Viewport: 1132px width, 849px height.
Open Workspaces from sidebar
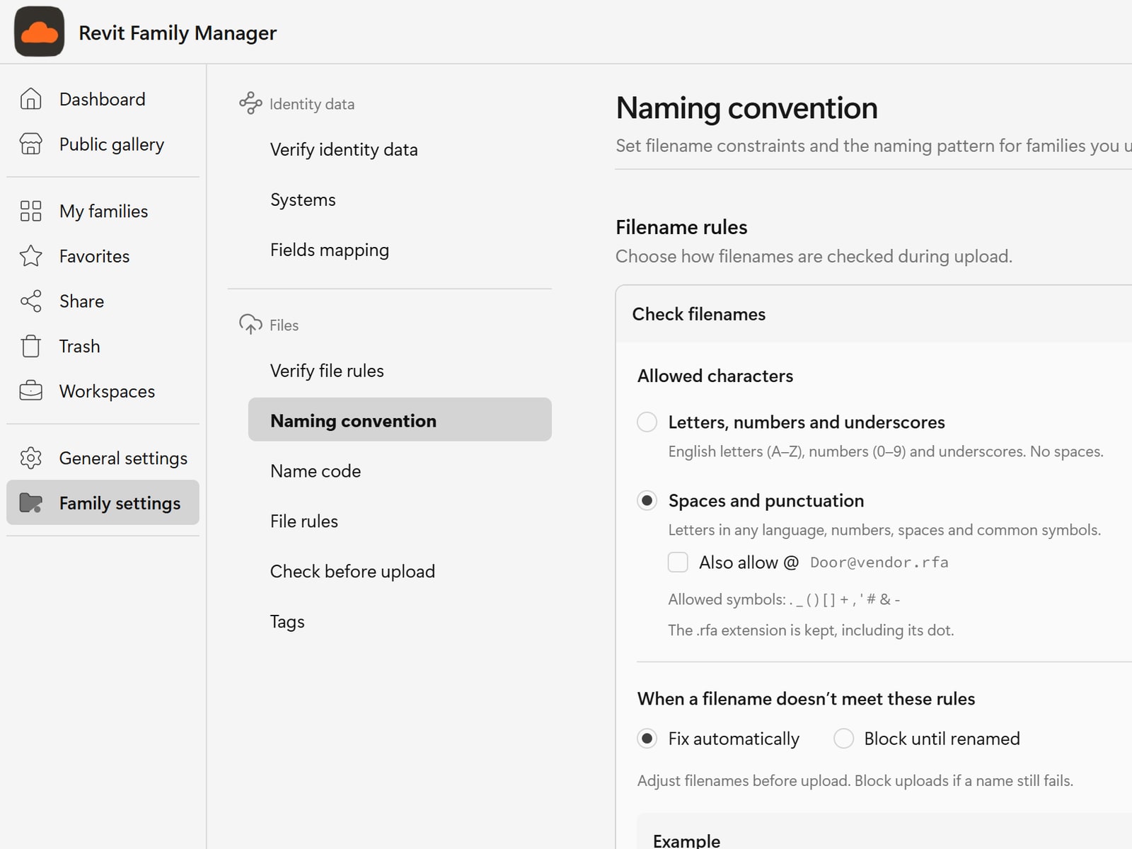point(103,391)
